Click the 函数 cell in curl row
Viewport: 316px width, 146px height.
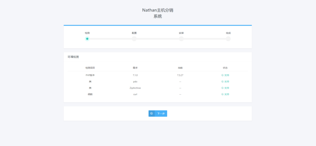[90, 94]
